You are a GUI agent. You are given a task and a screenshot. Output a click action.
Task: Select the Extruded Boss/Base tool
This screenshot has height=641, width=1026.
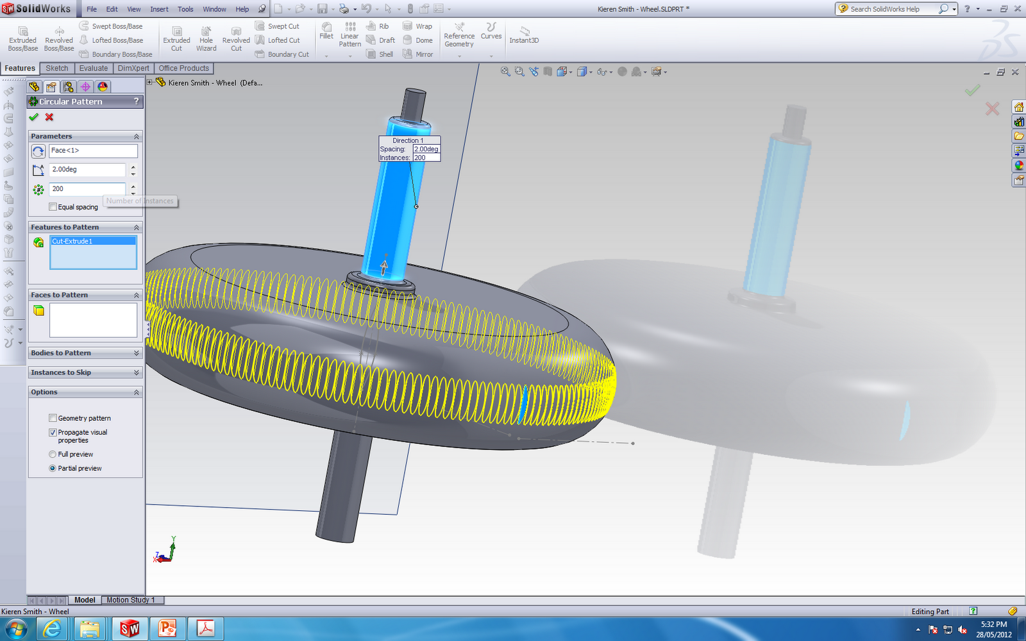pos(22,39)
